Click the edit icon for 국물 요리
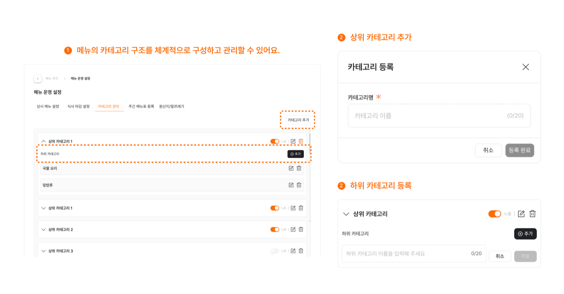 click(x=291, y=168)
